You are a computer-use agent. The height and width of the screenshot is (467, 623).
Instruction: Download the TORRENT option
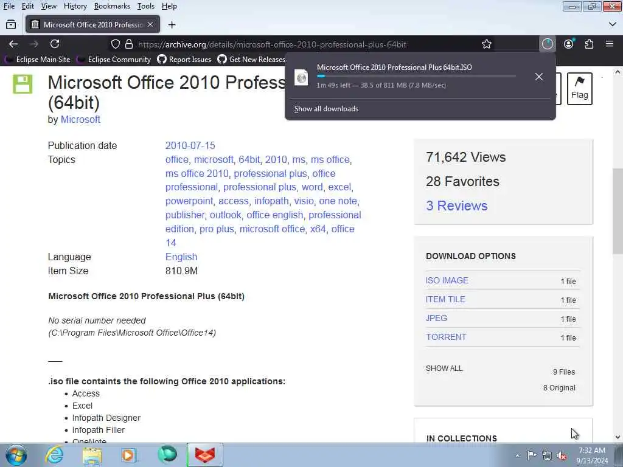click(446, 337)
